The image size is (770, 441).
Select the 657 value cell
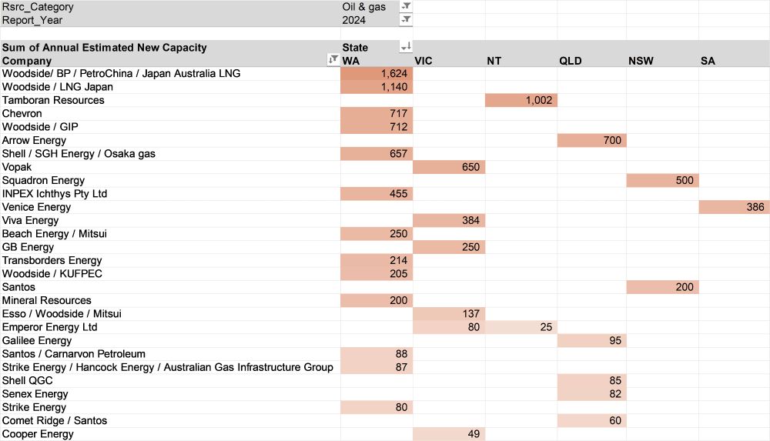pos(377,154)
